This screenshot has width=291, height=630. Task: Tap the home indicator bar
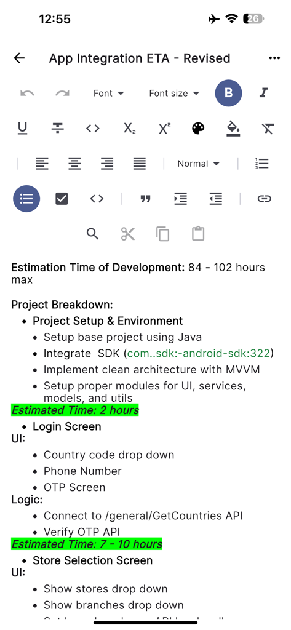(x=145, y=623)
